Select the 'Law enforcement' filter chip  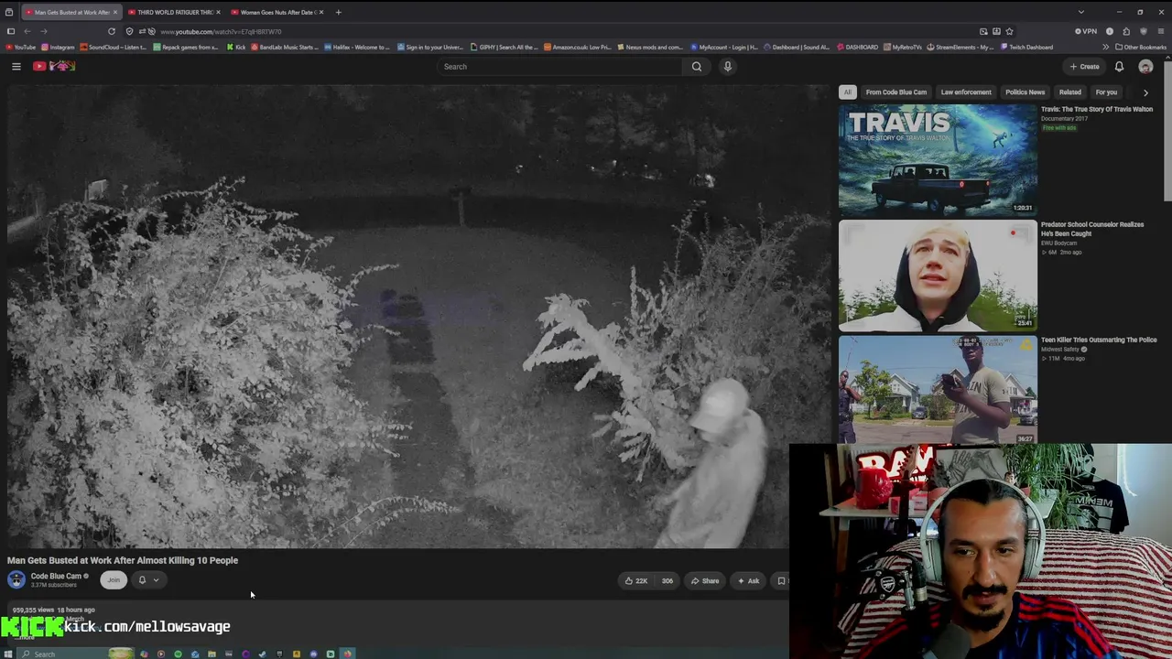[x=966, y=92]
